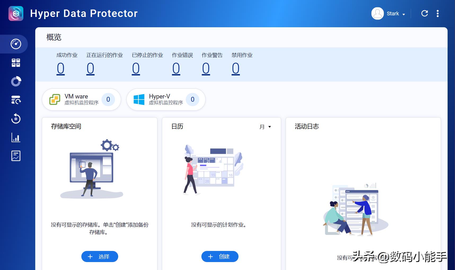The height and width of the screenshot is (270, 455).
Task: Click the jobs list icon in sidebar
Action: 16,100
